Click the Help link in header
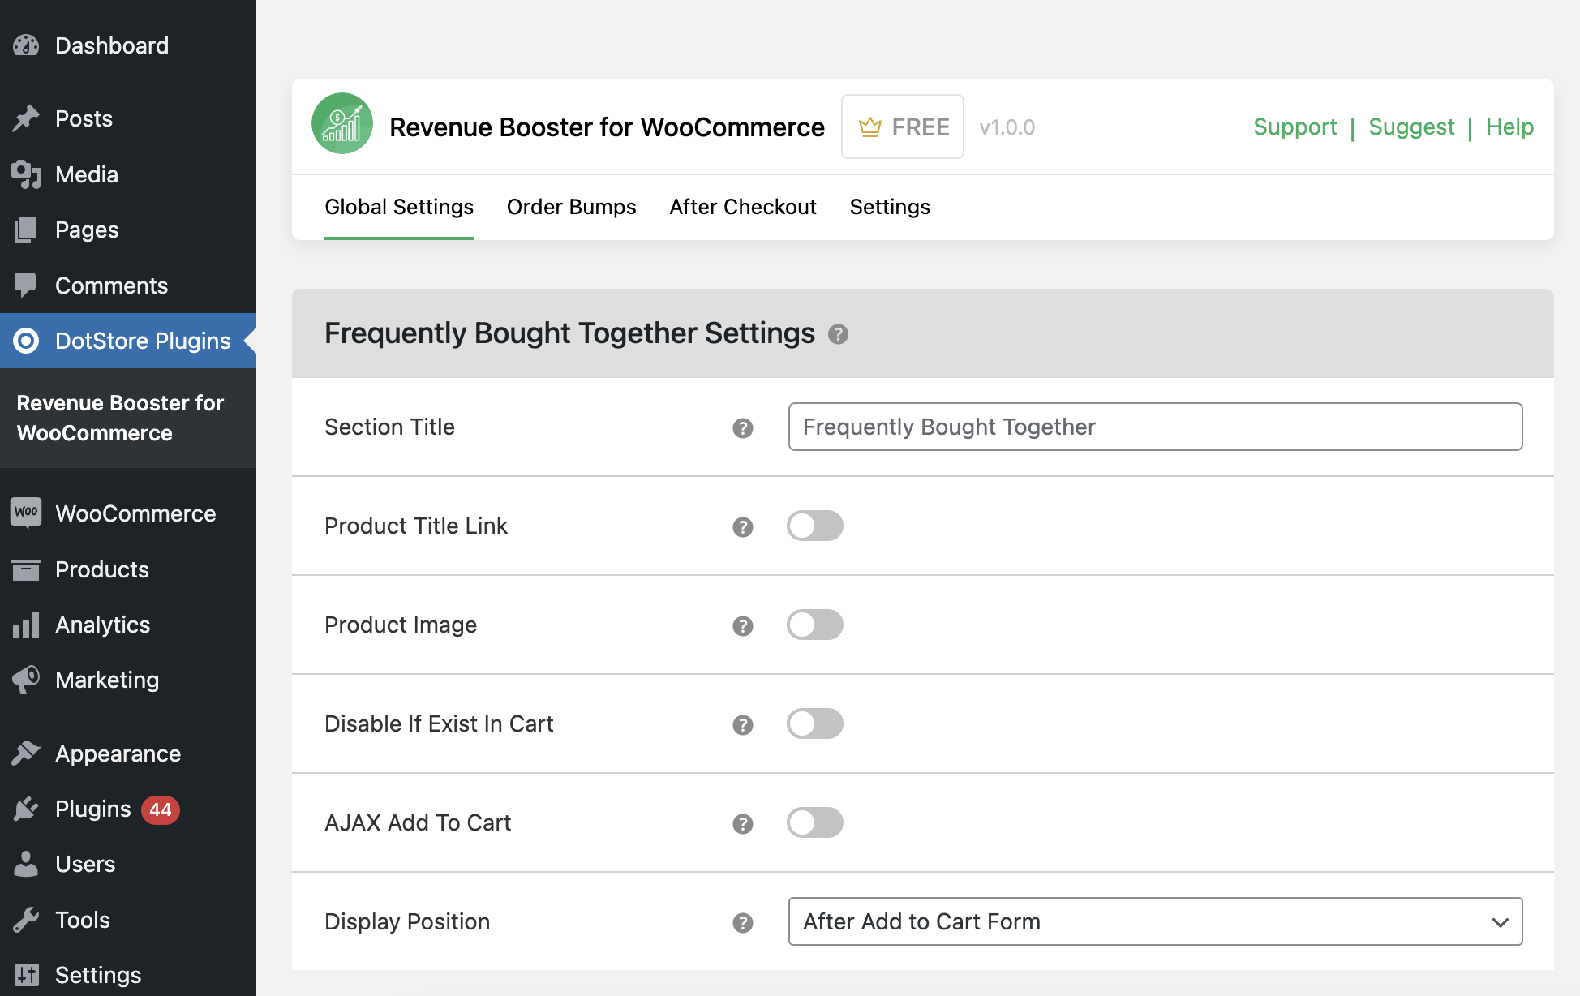The width and height of the screenshot is (1580, 996). coord(1509,127)
